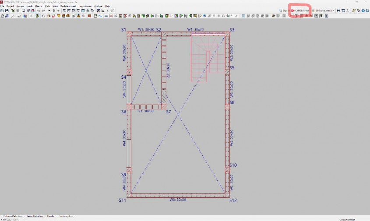Image resolution: width=370 pixels, height=221 pixels.
Task: Switch to the Results tab
Action: pyautogui.click(x=50, y=216)
